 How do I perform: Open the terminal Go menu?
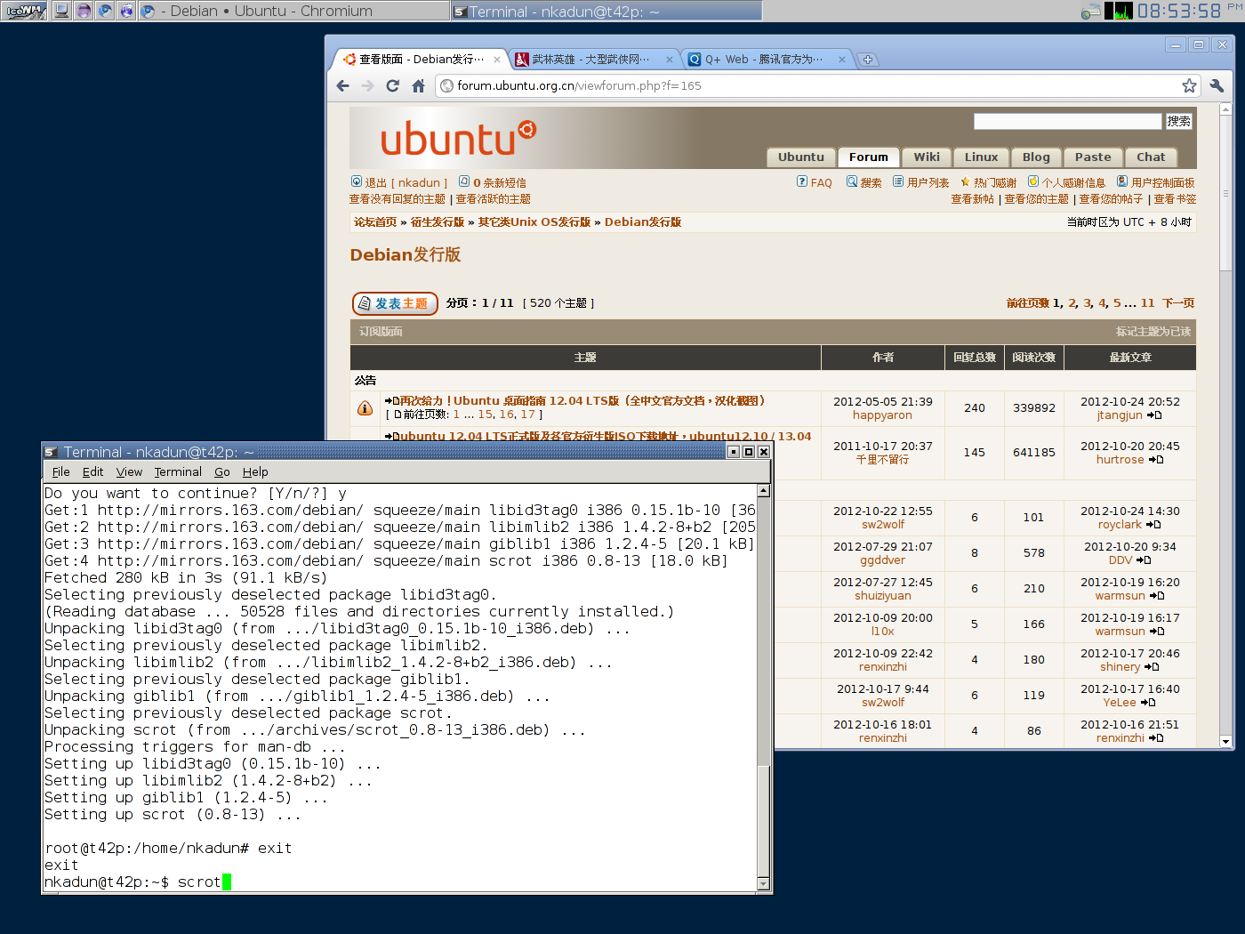pyautogui.click(x=222, y=472)
